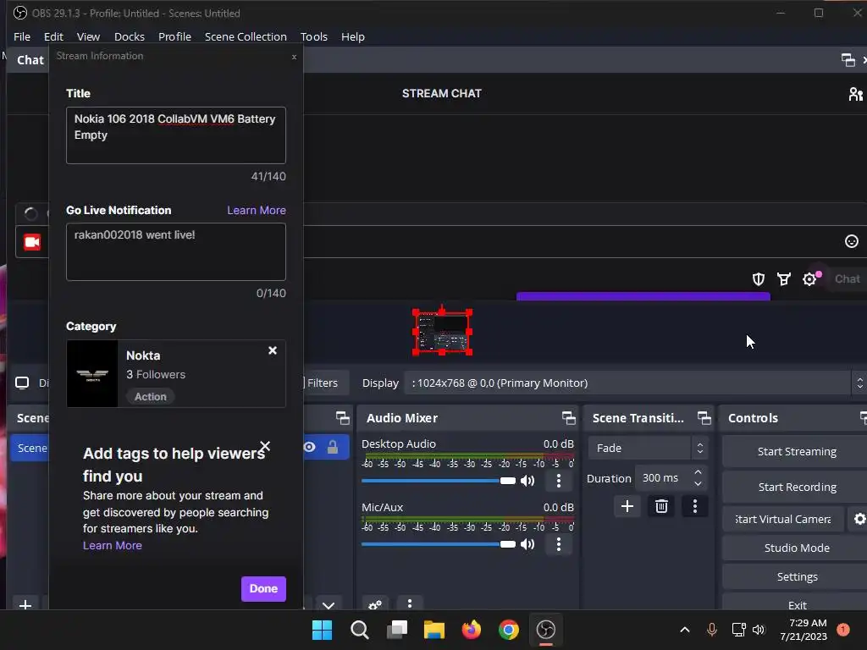Click the chat channel points trophy icon
Viewport: 867px width, 650px height.
click(x=784, y=279)
